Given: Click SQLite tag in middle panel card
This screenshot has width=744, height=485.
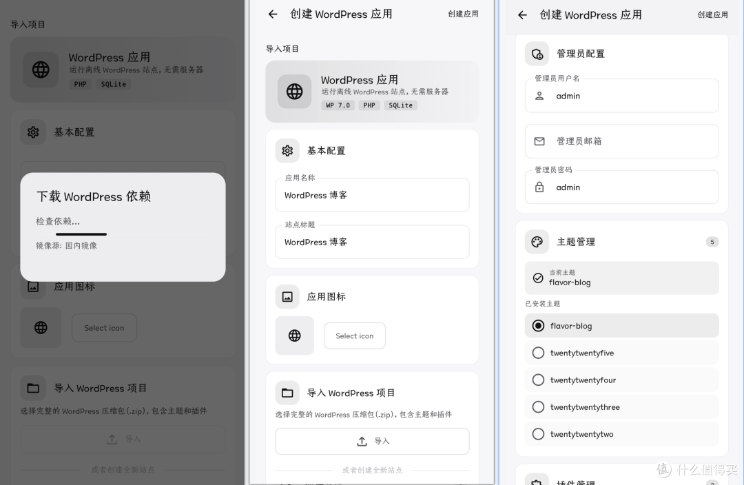Looking at the screenshot, I should 400,105.
